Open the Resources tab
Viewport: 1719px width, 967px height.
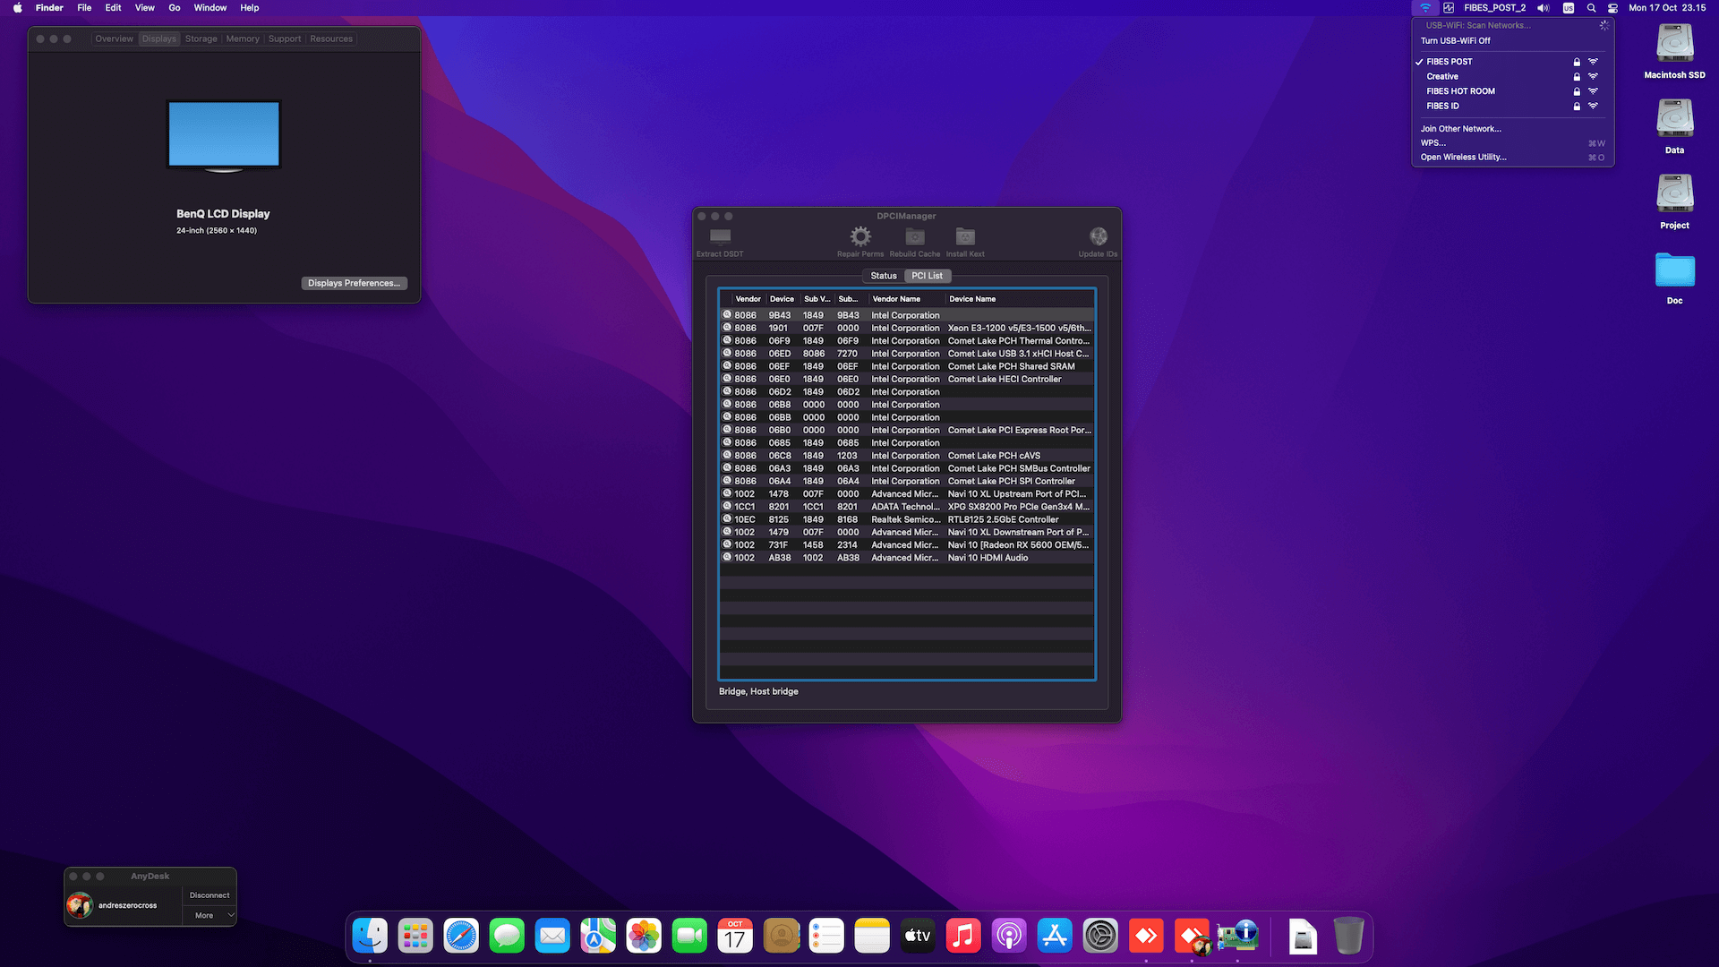[331, 39]
